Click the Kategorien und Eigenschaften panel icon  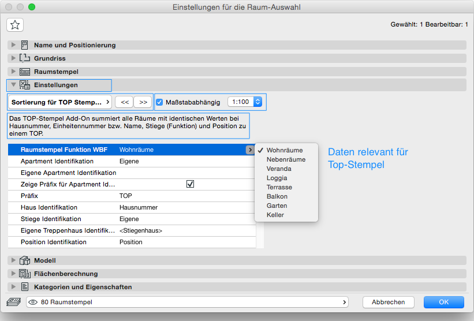(24, 287)
